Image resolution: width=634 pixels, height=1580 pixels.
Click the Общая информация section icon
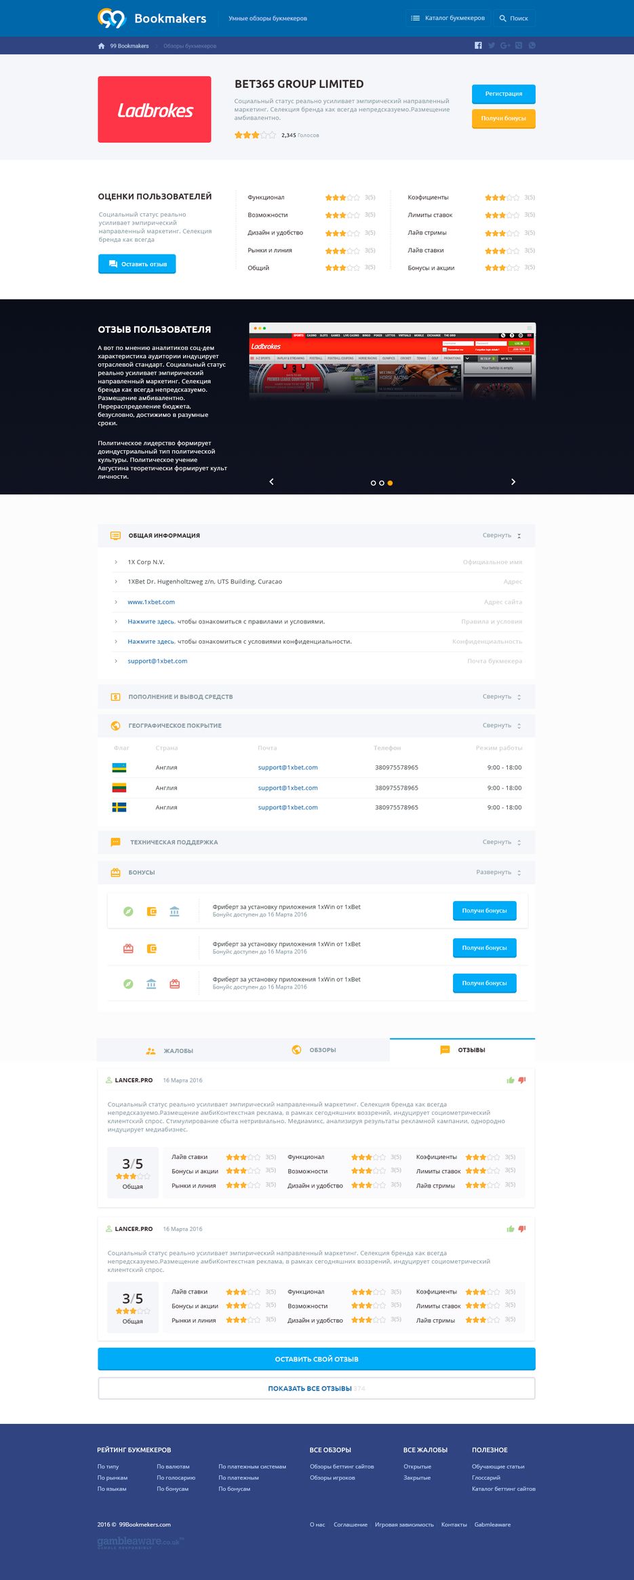pos(115,536)
